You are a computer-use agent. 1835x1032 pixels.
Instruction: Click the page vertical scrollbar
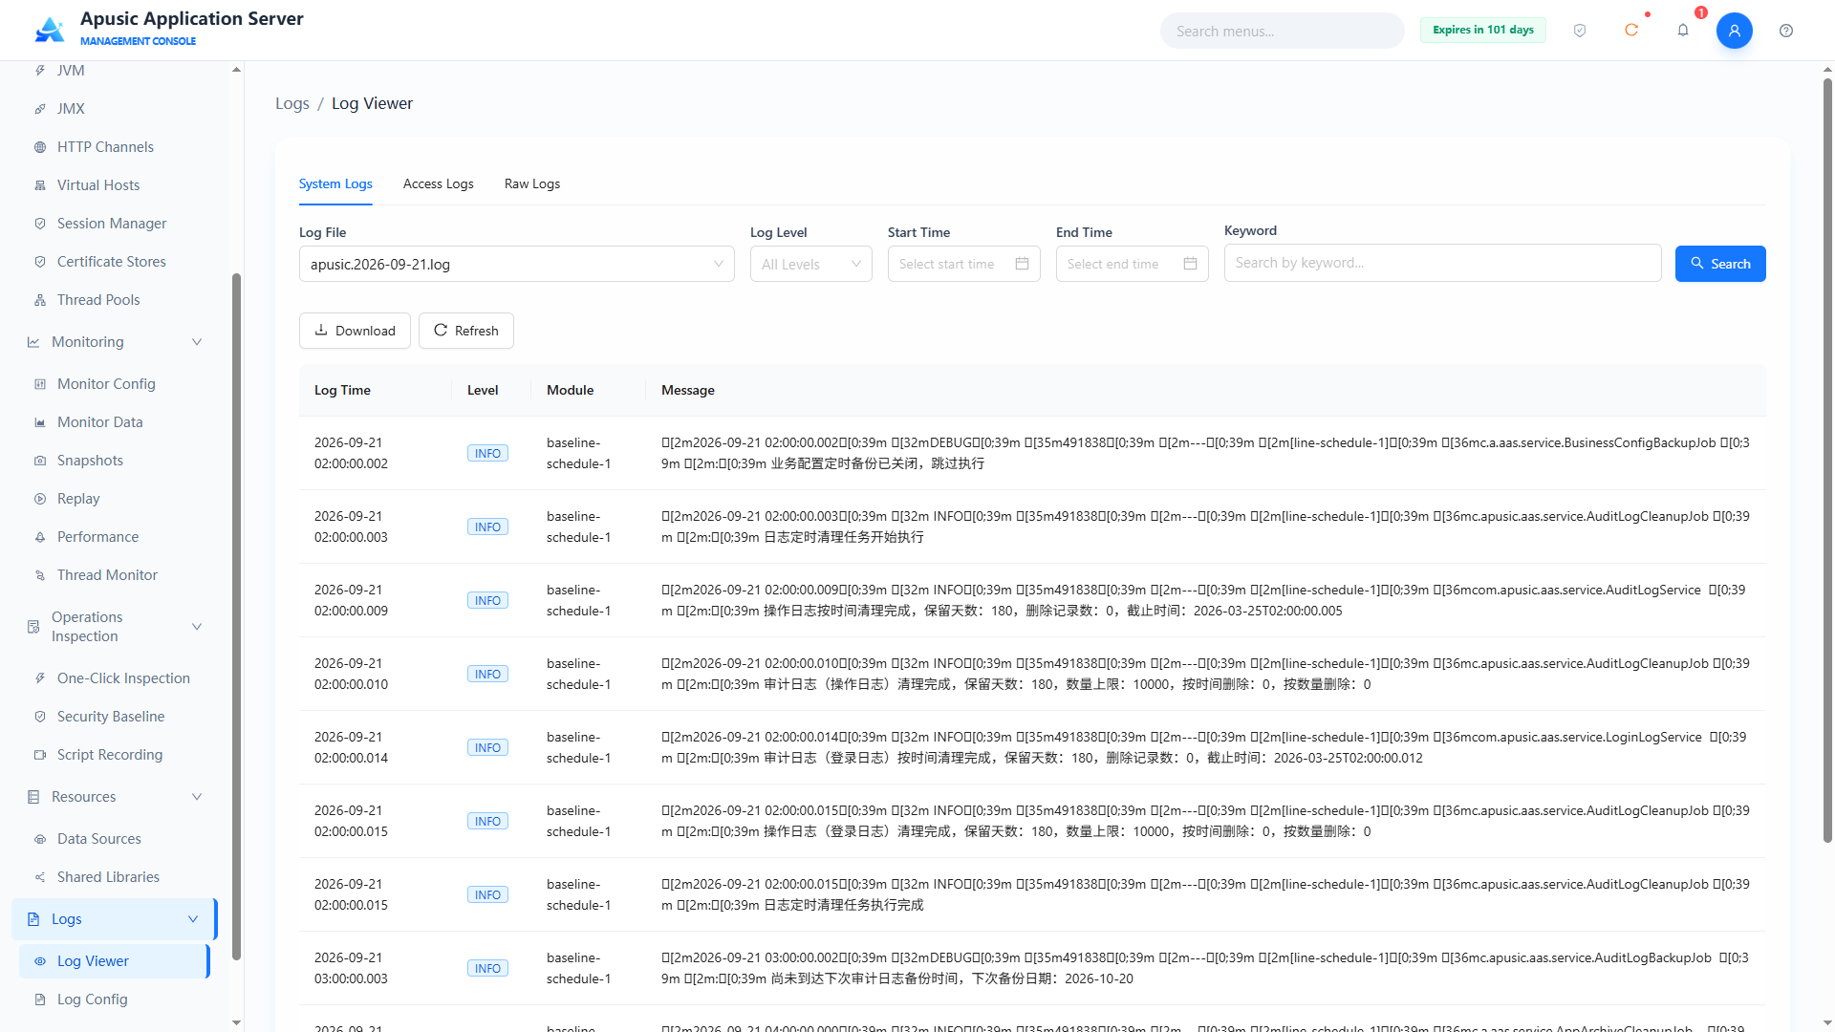(1827, 459)
